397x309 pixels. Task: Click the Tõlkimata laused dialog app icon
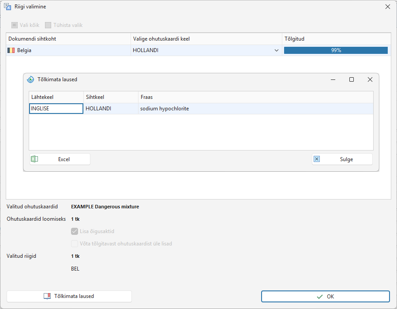[x=30, y=79]
